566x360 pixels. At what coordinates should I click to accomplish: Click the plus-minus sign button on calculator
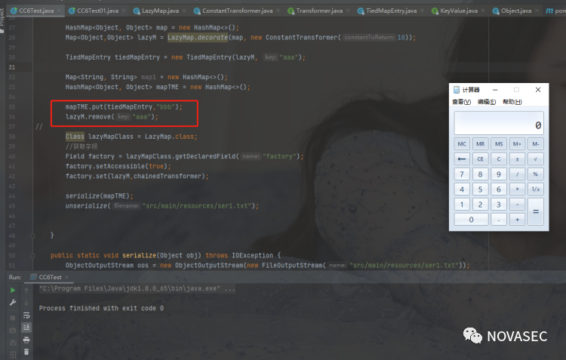point(517,159)
